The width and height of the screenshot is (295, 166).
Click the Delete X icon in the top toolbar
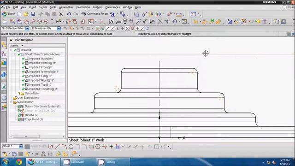tap(61, 14)
